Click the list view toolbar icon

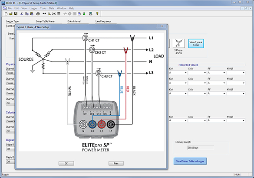click(59, 14)
